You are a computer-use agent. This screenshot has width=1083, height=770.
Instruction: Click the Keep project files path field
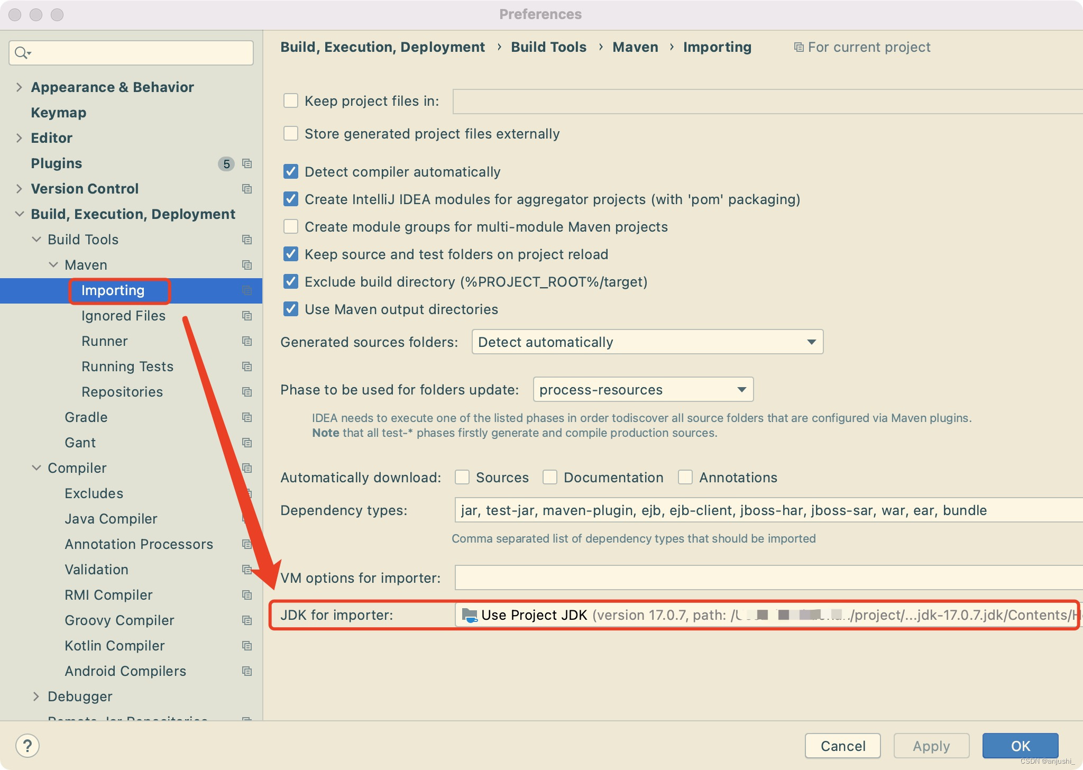pyautogui.click(x=768, y=101)
